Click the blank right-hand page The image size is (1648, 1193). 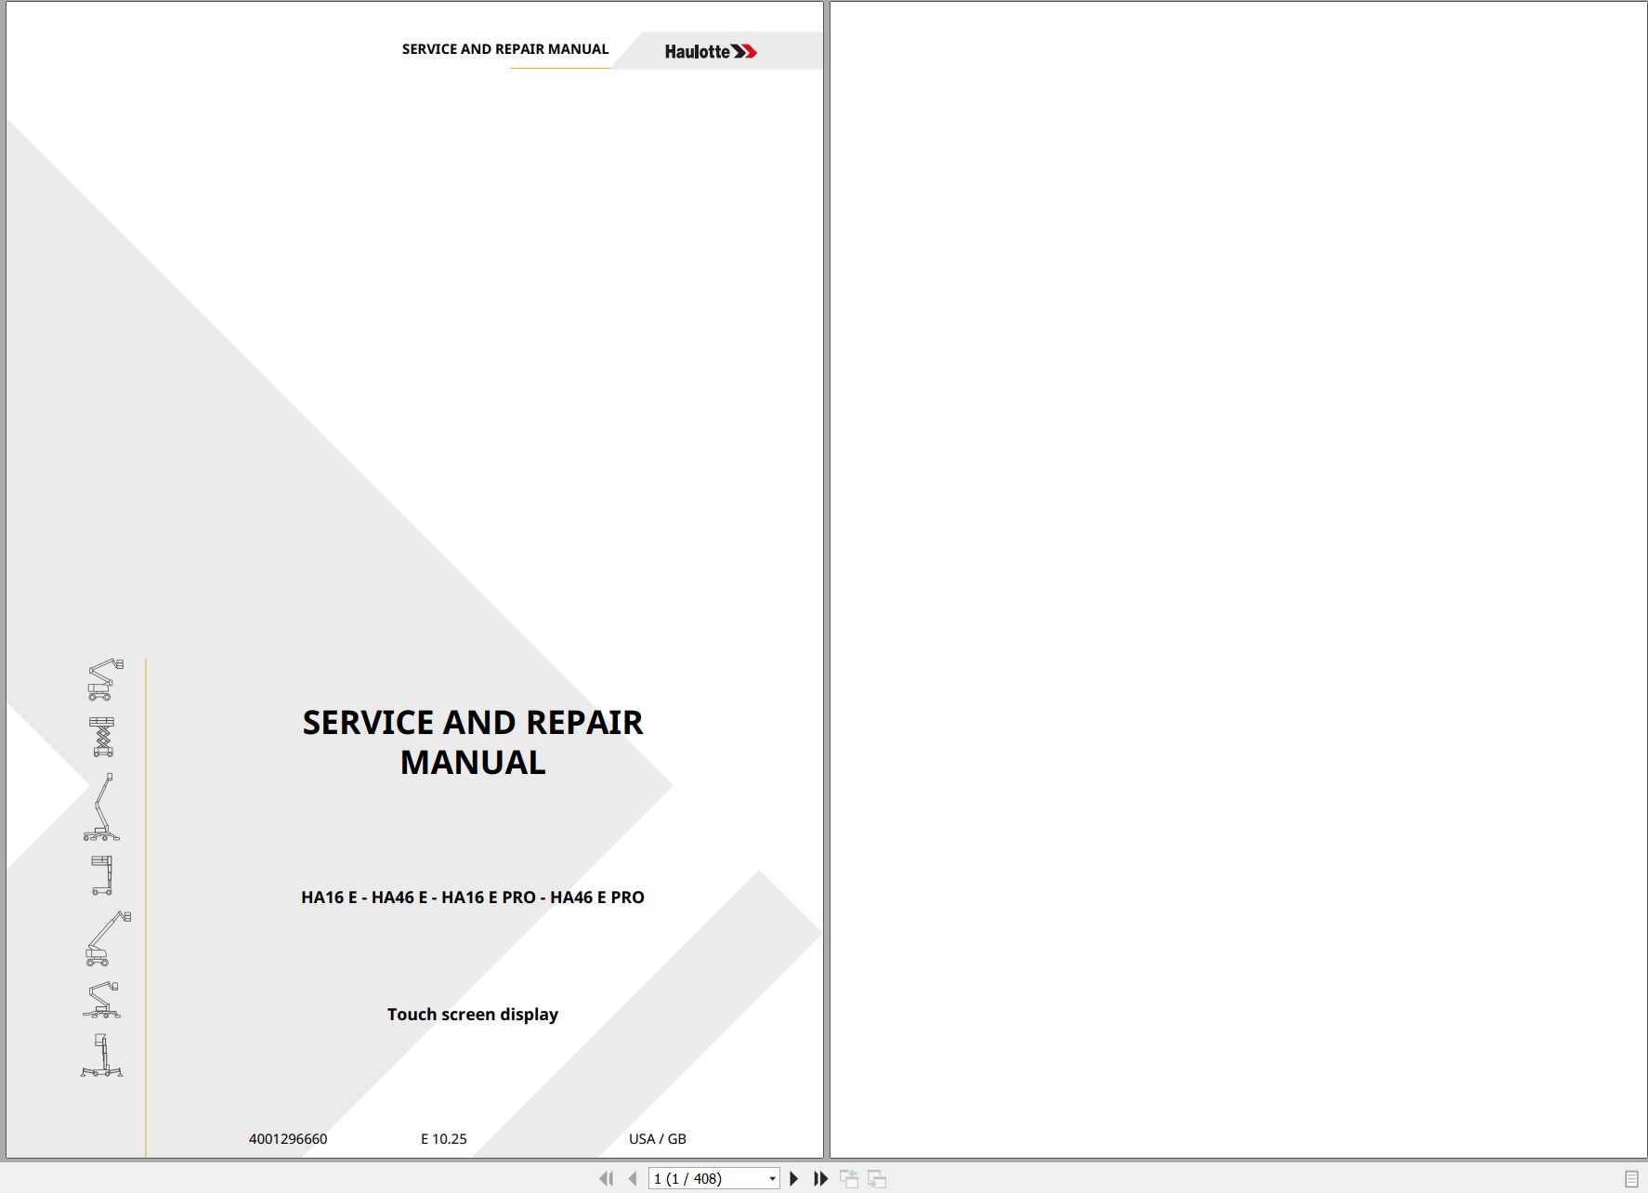pyautogui.click(x=1238, y=580)
